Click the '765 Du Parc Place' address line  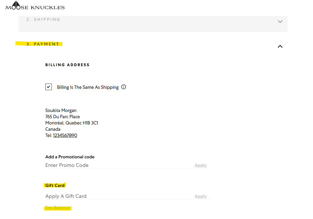[x=63, y=117]
